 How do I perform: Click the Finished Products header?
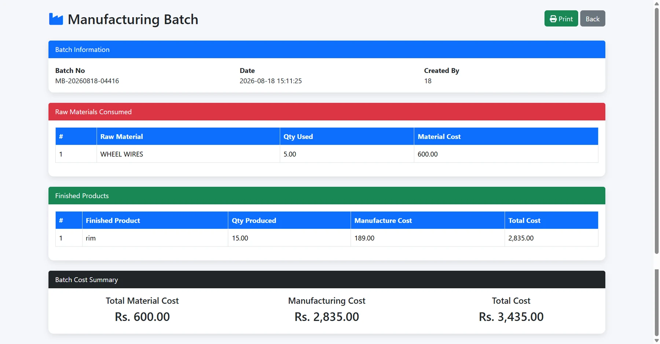click(327, 196)
